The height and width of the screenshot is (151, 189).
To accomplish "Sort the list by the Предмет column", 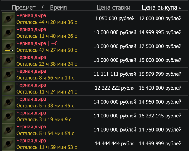I will [x=24, y=8].
